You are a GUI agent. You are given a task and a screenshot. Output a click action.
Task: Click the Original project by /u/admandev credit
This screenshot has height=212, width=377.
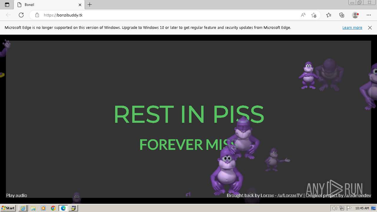pos(338,196)
